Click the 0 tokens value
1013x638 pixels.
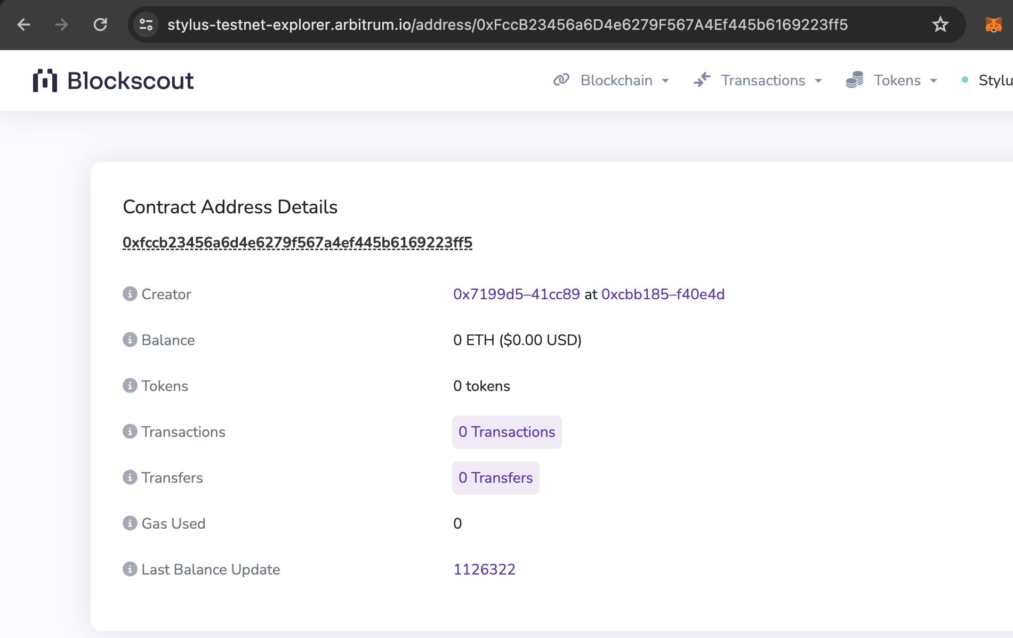point(481,386)
